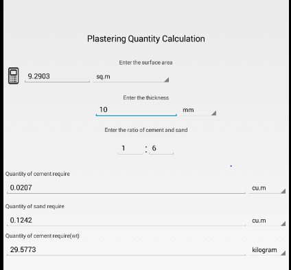This screenshot has width=291, height=270.
Task: Click the Quantity of cement require(wt) label
Action: 43,236
